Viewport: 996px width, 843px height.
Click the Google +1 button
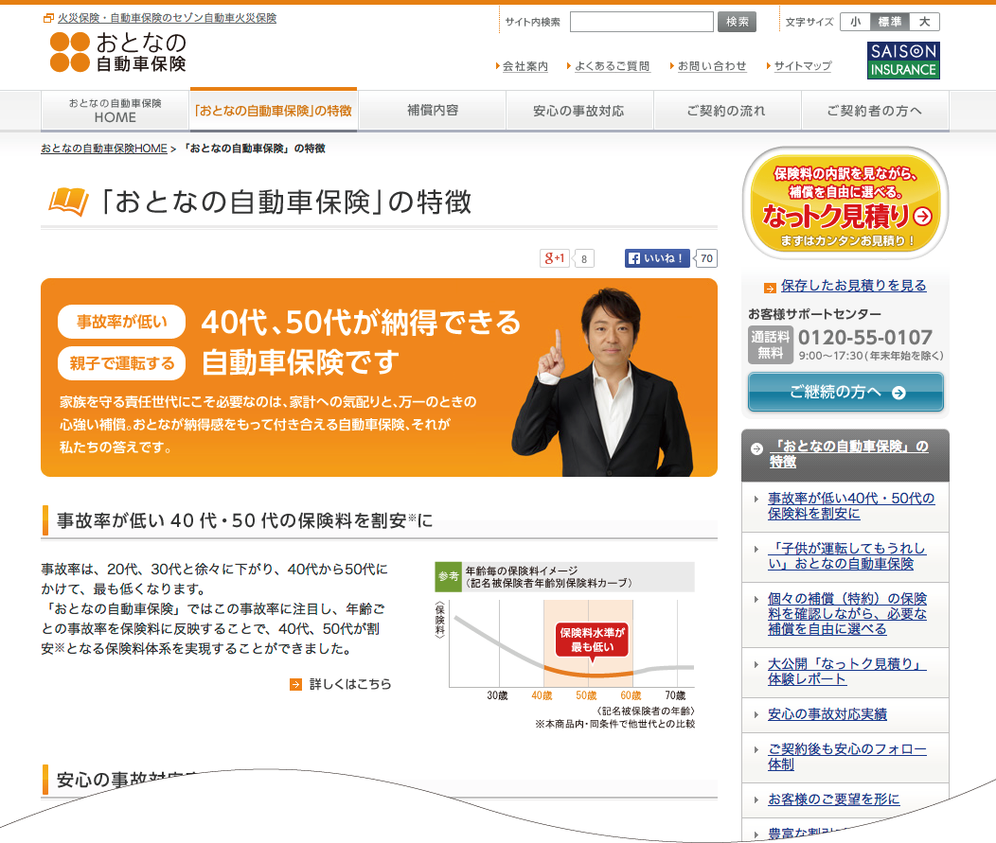pos(555,258)
